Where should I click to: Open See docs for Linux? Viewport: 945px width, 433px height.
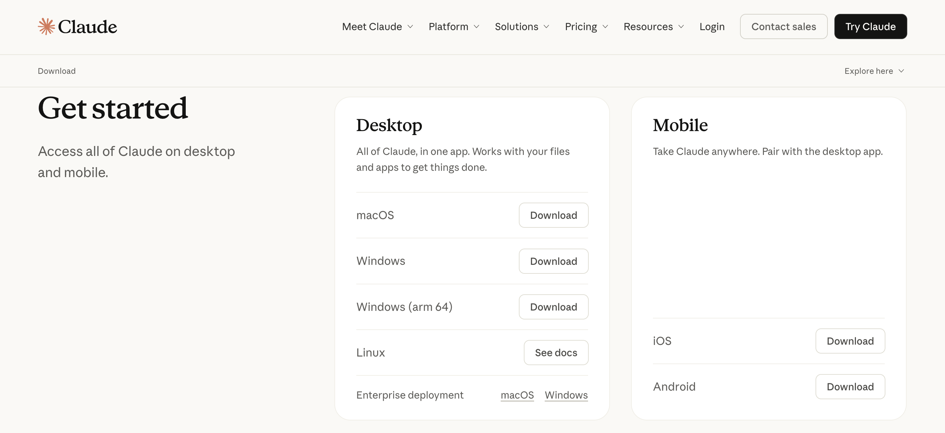pos(556,353)
